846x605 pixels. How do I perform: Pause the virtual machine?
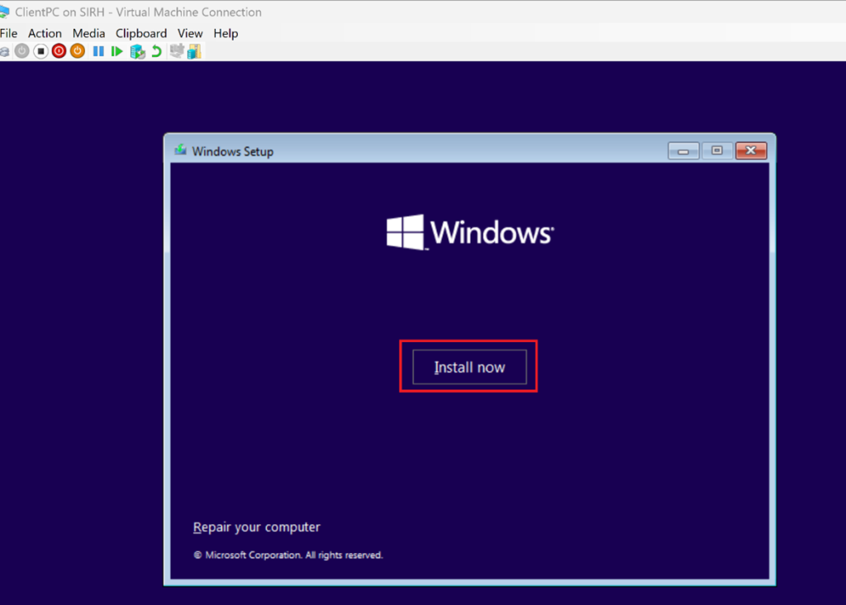(x=98, y=51)
